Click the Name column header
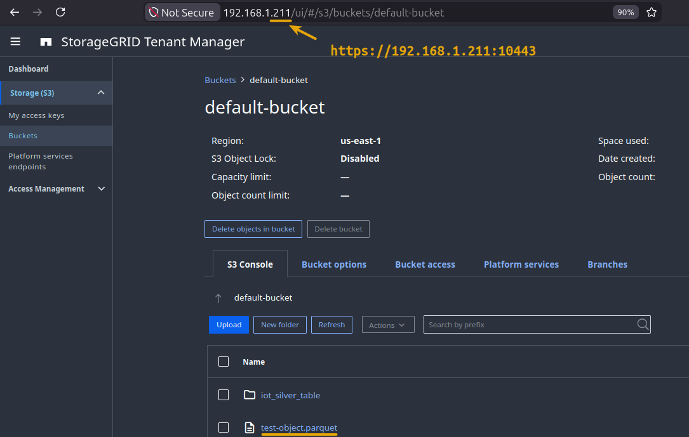 (254, 362)
